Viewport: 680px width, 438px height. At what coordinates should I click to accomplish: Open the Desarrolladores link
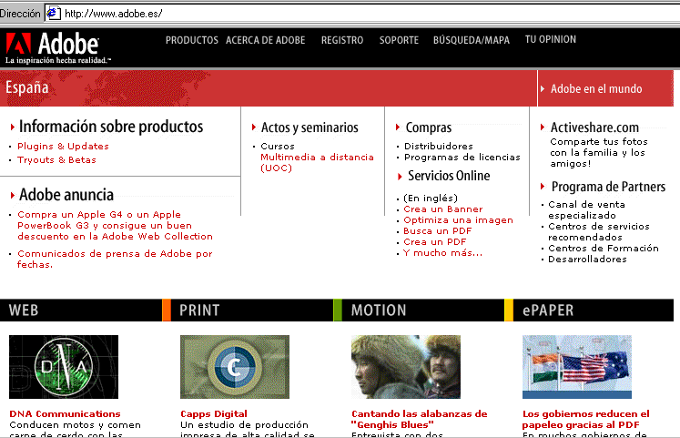(x=587, y=260)
